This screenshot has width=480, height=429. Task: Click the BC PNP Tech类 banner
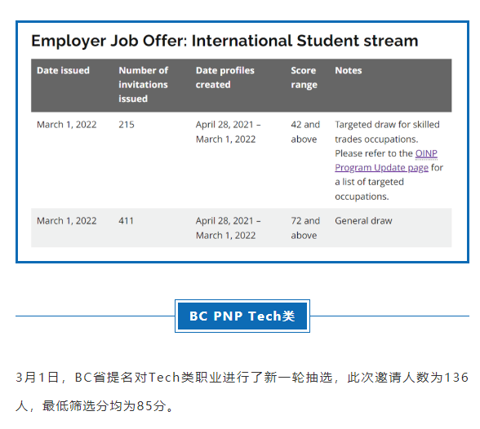point(242,316)
